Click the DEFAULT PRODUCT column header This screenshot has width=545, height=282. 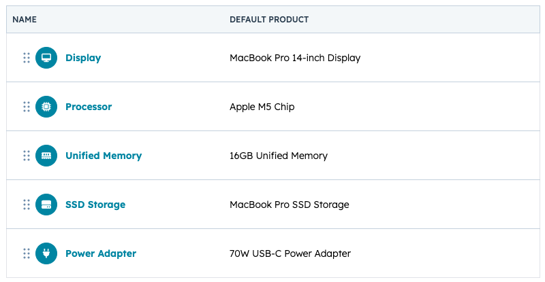point(269,20)
